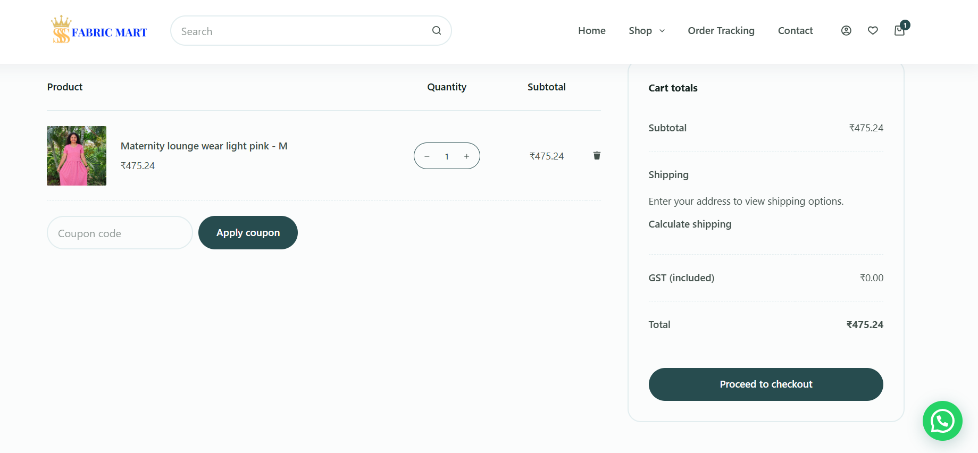This screenshot has width=978, height=453.
Task: Increase quantity with plus button
Action: [x=466, y=156]
